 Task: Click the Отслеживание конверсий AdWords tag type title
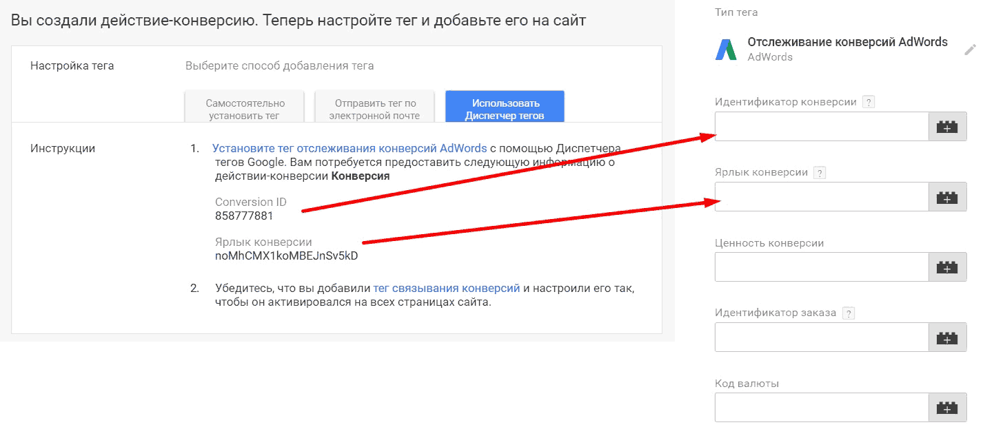coord(847,42)
